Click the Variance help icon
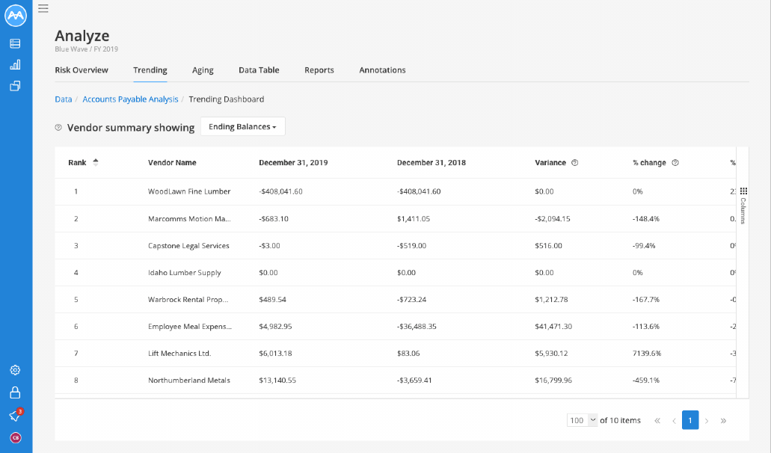 pos(575,163)
